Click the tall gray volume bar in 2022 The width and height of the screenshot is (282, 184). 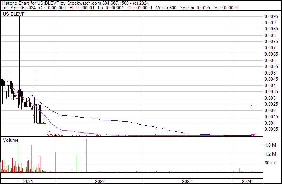86,156
